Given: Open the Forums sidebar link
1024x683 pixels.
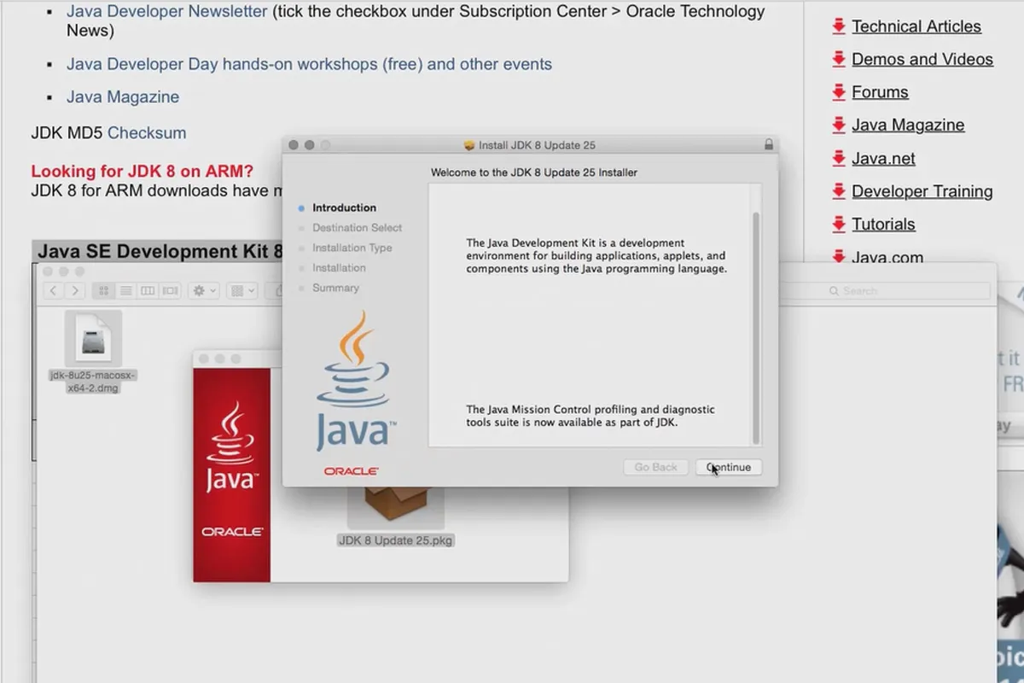Looking at the screenshot, I should [x=880, y=92].
